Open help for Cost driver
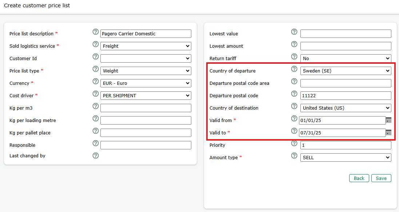The width and height of the screenshot is (399, 212). click(95, 94)
